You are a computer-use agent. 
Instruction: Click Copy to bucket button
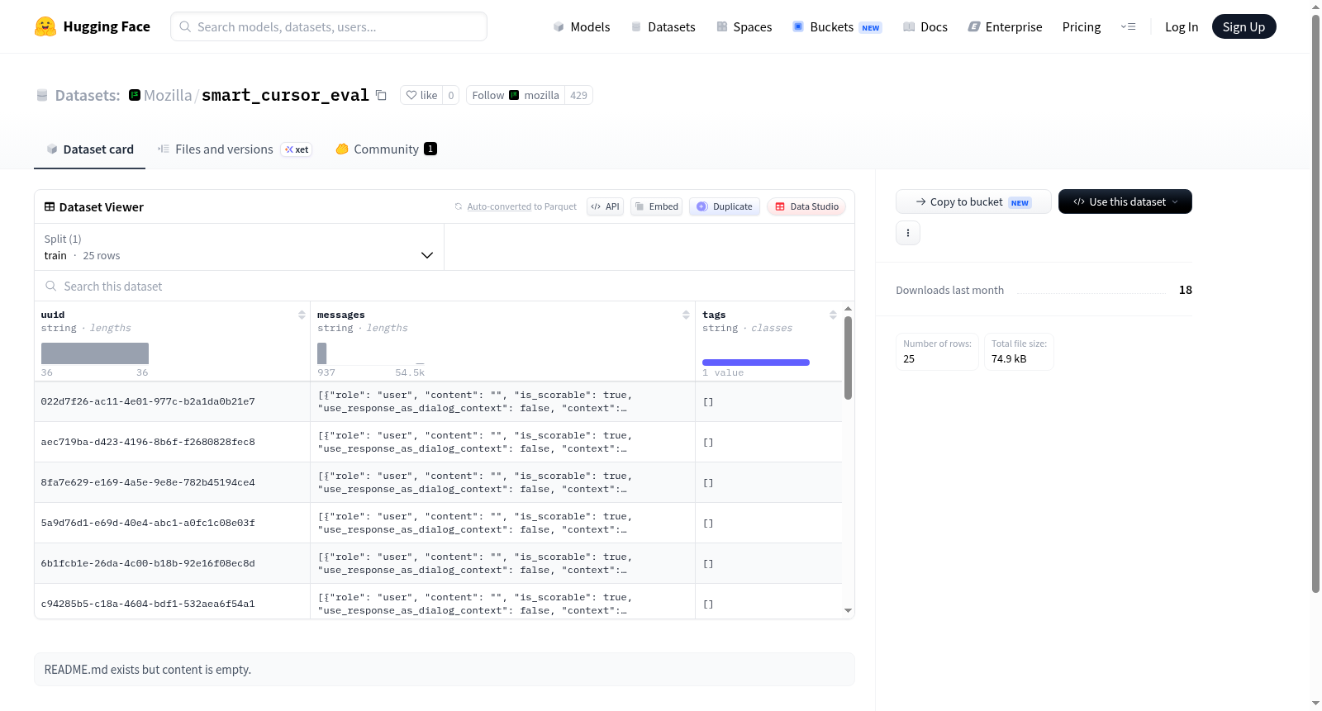(973, 201)
